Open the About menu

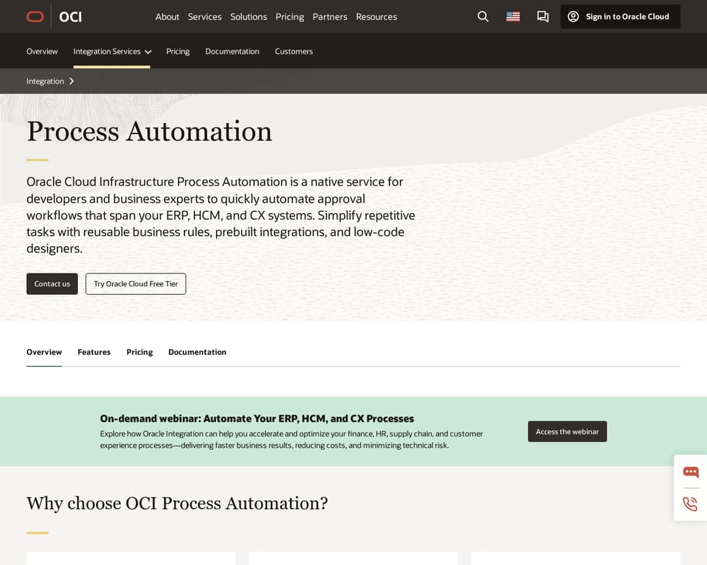click(168, 16)
